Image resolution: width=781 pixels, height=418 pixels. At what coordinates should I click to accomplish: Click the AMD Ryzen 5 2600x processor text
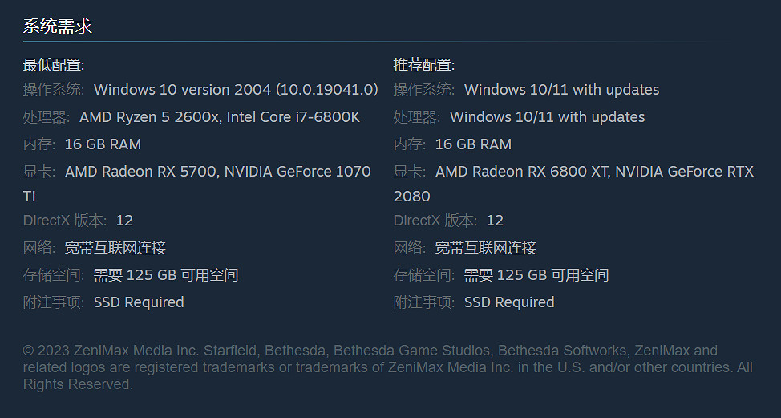pos(149,117)
